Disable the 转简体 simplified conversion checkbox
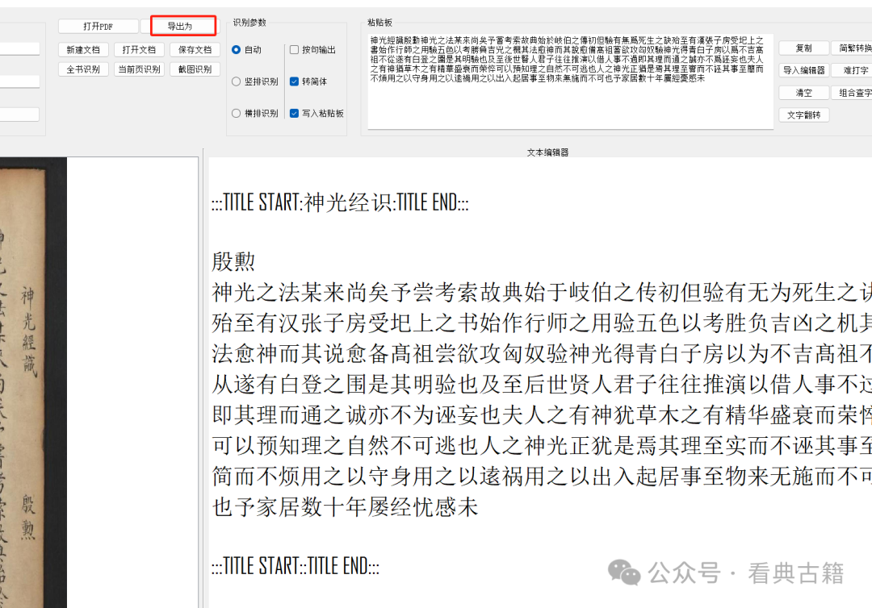The width and height of the screenshot is (872, 608). (296, 81)
